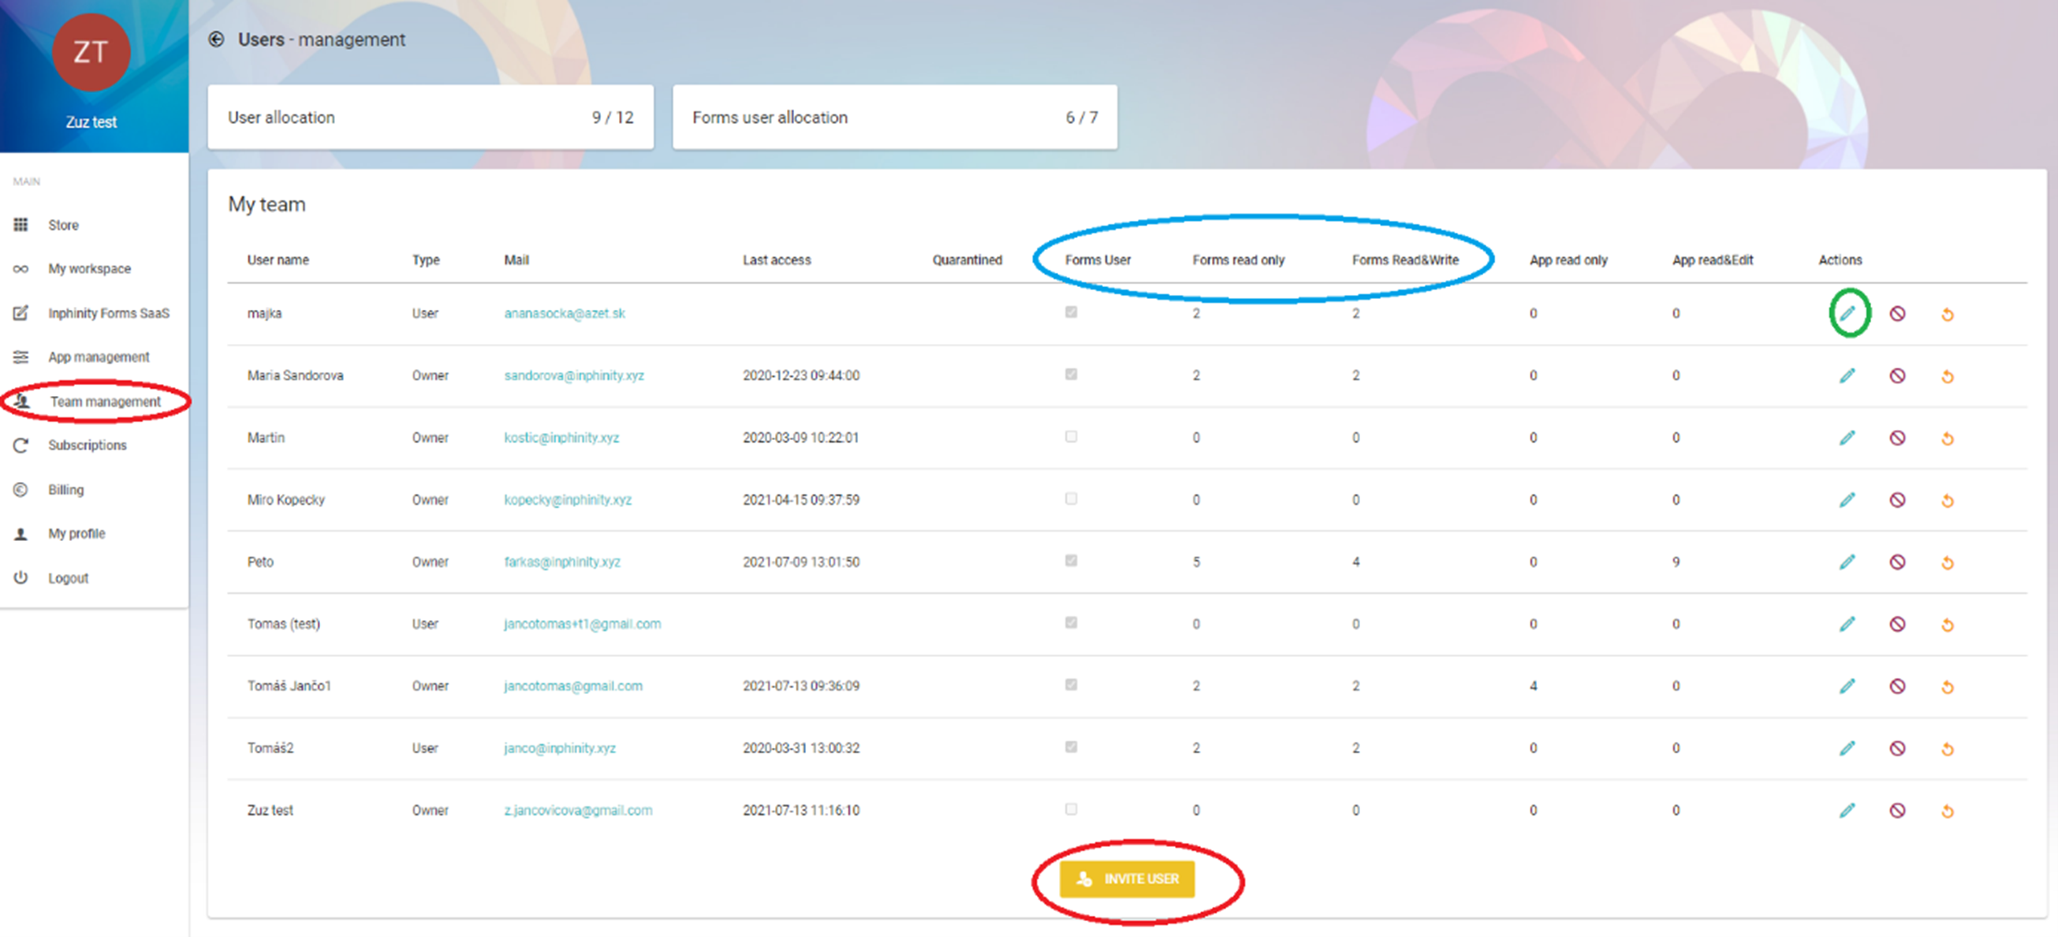The width and height of the screenshot is (2058, 937).
Task: Click the block icon in Peto's row
Action: pyautogui.click(x=1897, y=562)
